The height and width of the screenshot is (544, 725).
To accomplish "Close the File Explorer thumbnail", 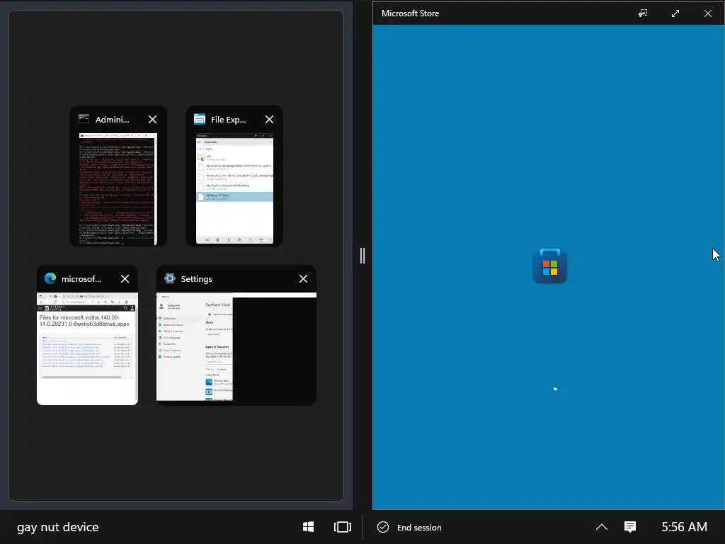I will click(x=270, y=119).
